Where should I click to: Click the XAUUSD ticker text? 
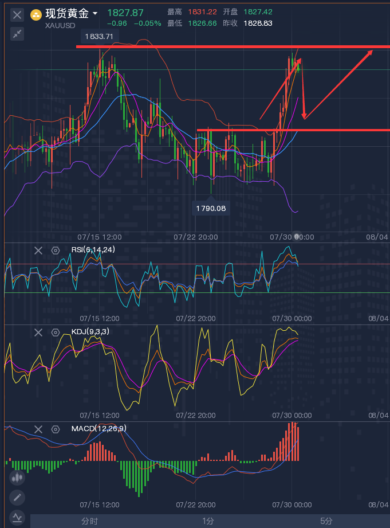point(60,26)
